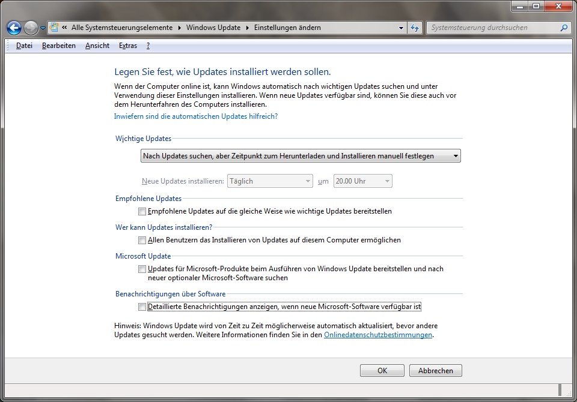Screen dimensions: 577x402
Task: Click the Benachrichtigungen über Software label
Action: pyautogui.click(x=170, y=294)
